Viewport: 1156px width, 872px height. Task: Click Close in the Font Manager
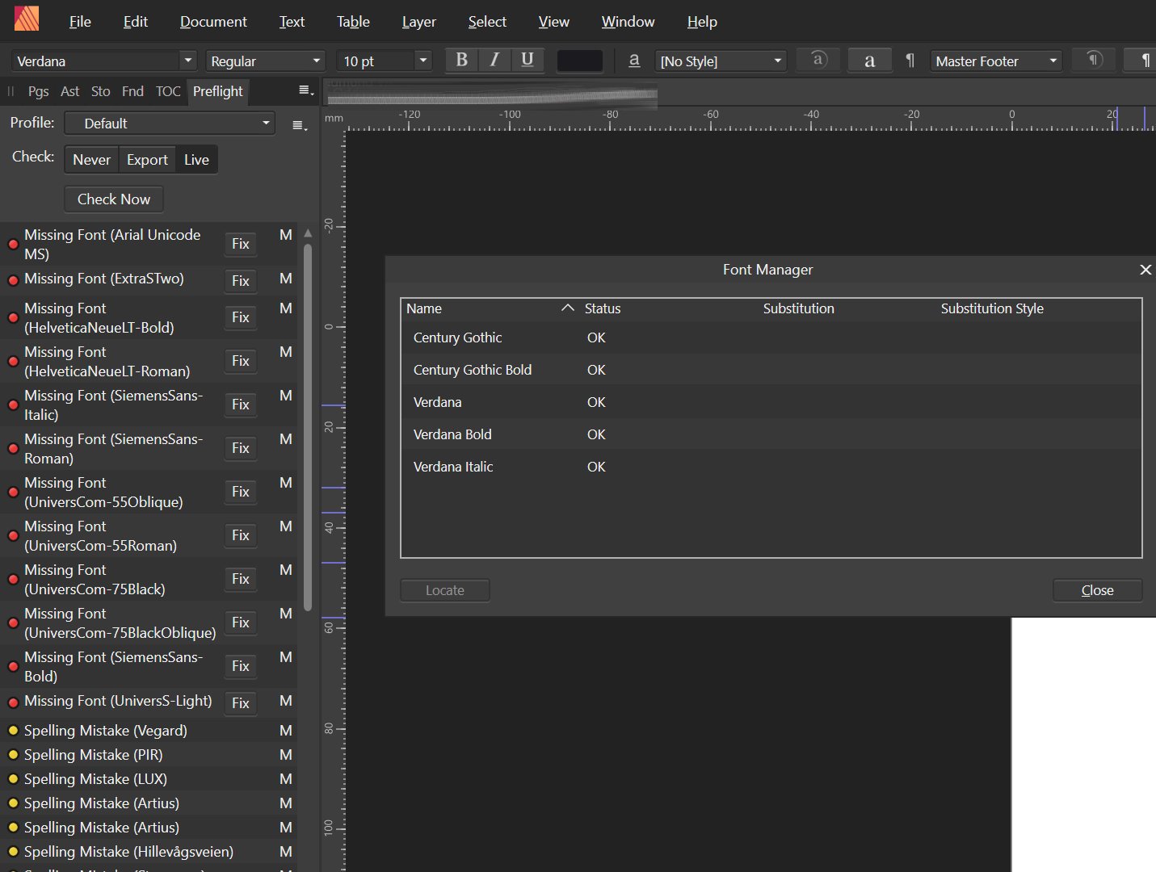point(1097,590)
